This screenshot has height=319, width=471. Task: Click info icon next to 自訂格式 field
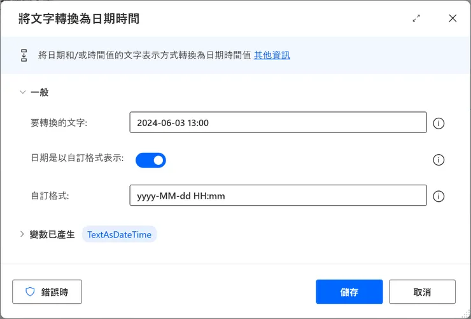(x=439, y=197)
